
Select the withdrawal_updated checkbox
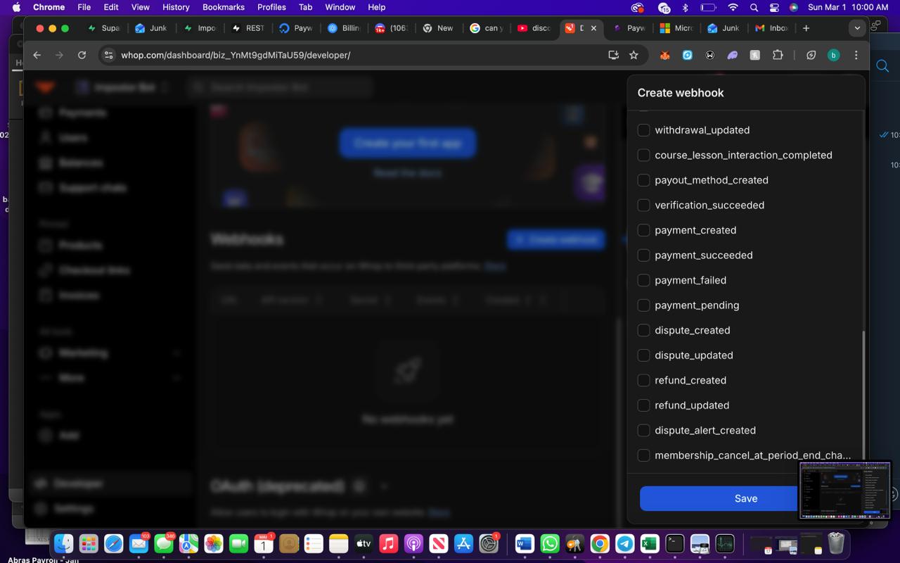(x=643, y=130)
